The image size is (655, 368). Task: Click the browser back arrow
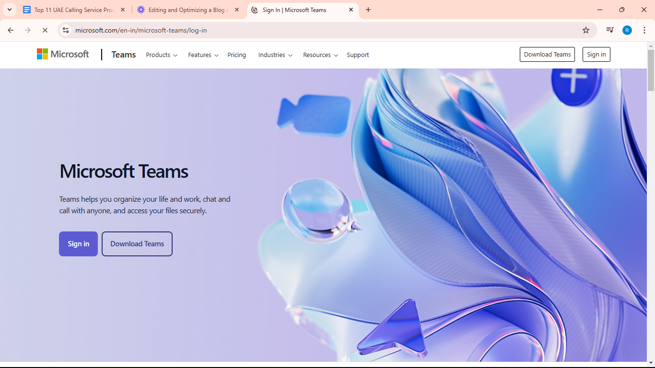[x=11, y=30]
